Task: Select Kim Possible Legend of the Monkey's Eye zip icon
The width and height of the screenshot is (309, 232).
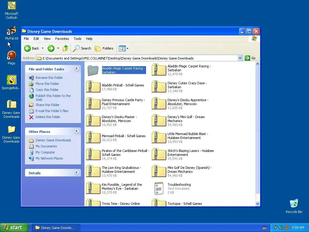Action: pyautogui.click(x=93, y=188)
